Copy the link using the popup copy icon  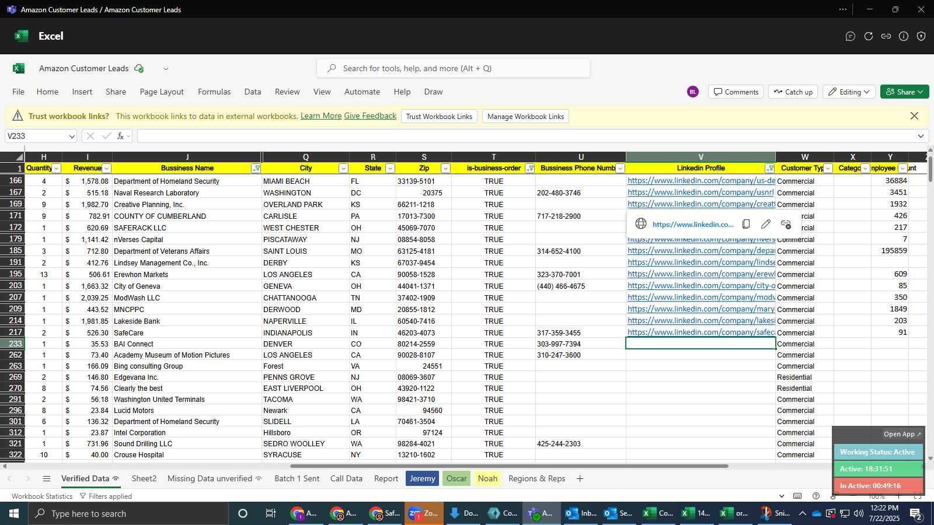point(746,224)
